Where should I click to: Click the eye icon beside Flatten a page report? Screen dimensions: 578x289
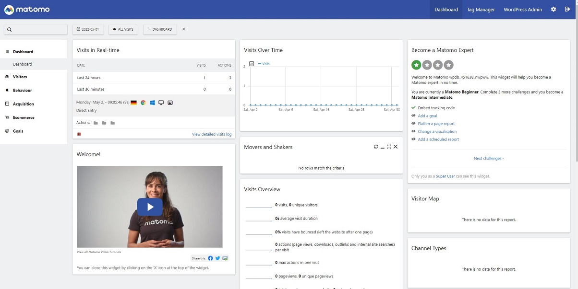pyautogui.click(x=413, y=124)
